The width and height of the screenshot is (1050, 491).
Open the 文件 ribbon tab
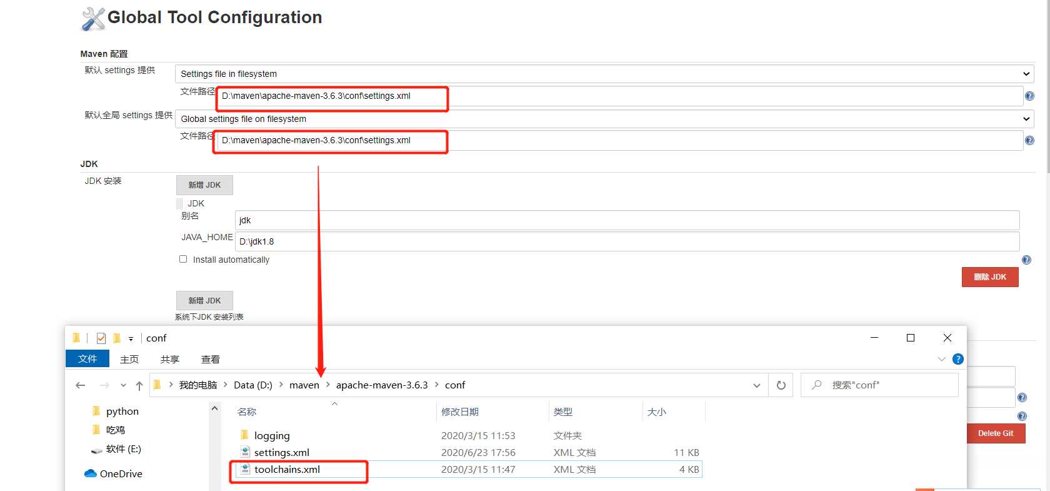87,359
